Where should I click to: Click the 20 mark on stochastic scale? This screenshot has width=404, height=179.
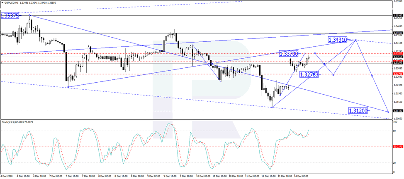pyautogui.click(x=394, y=163)
